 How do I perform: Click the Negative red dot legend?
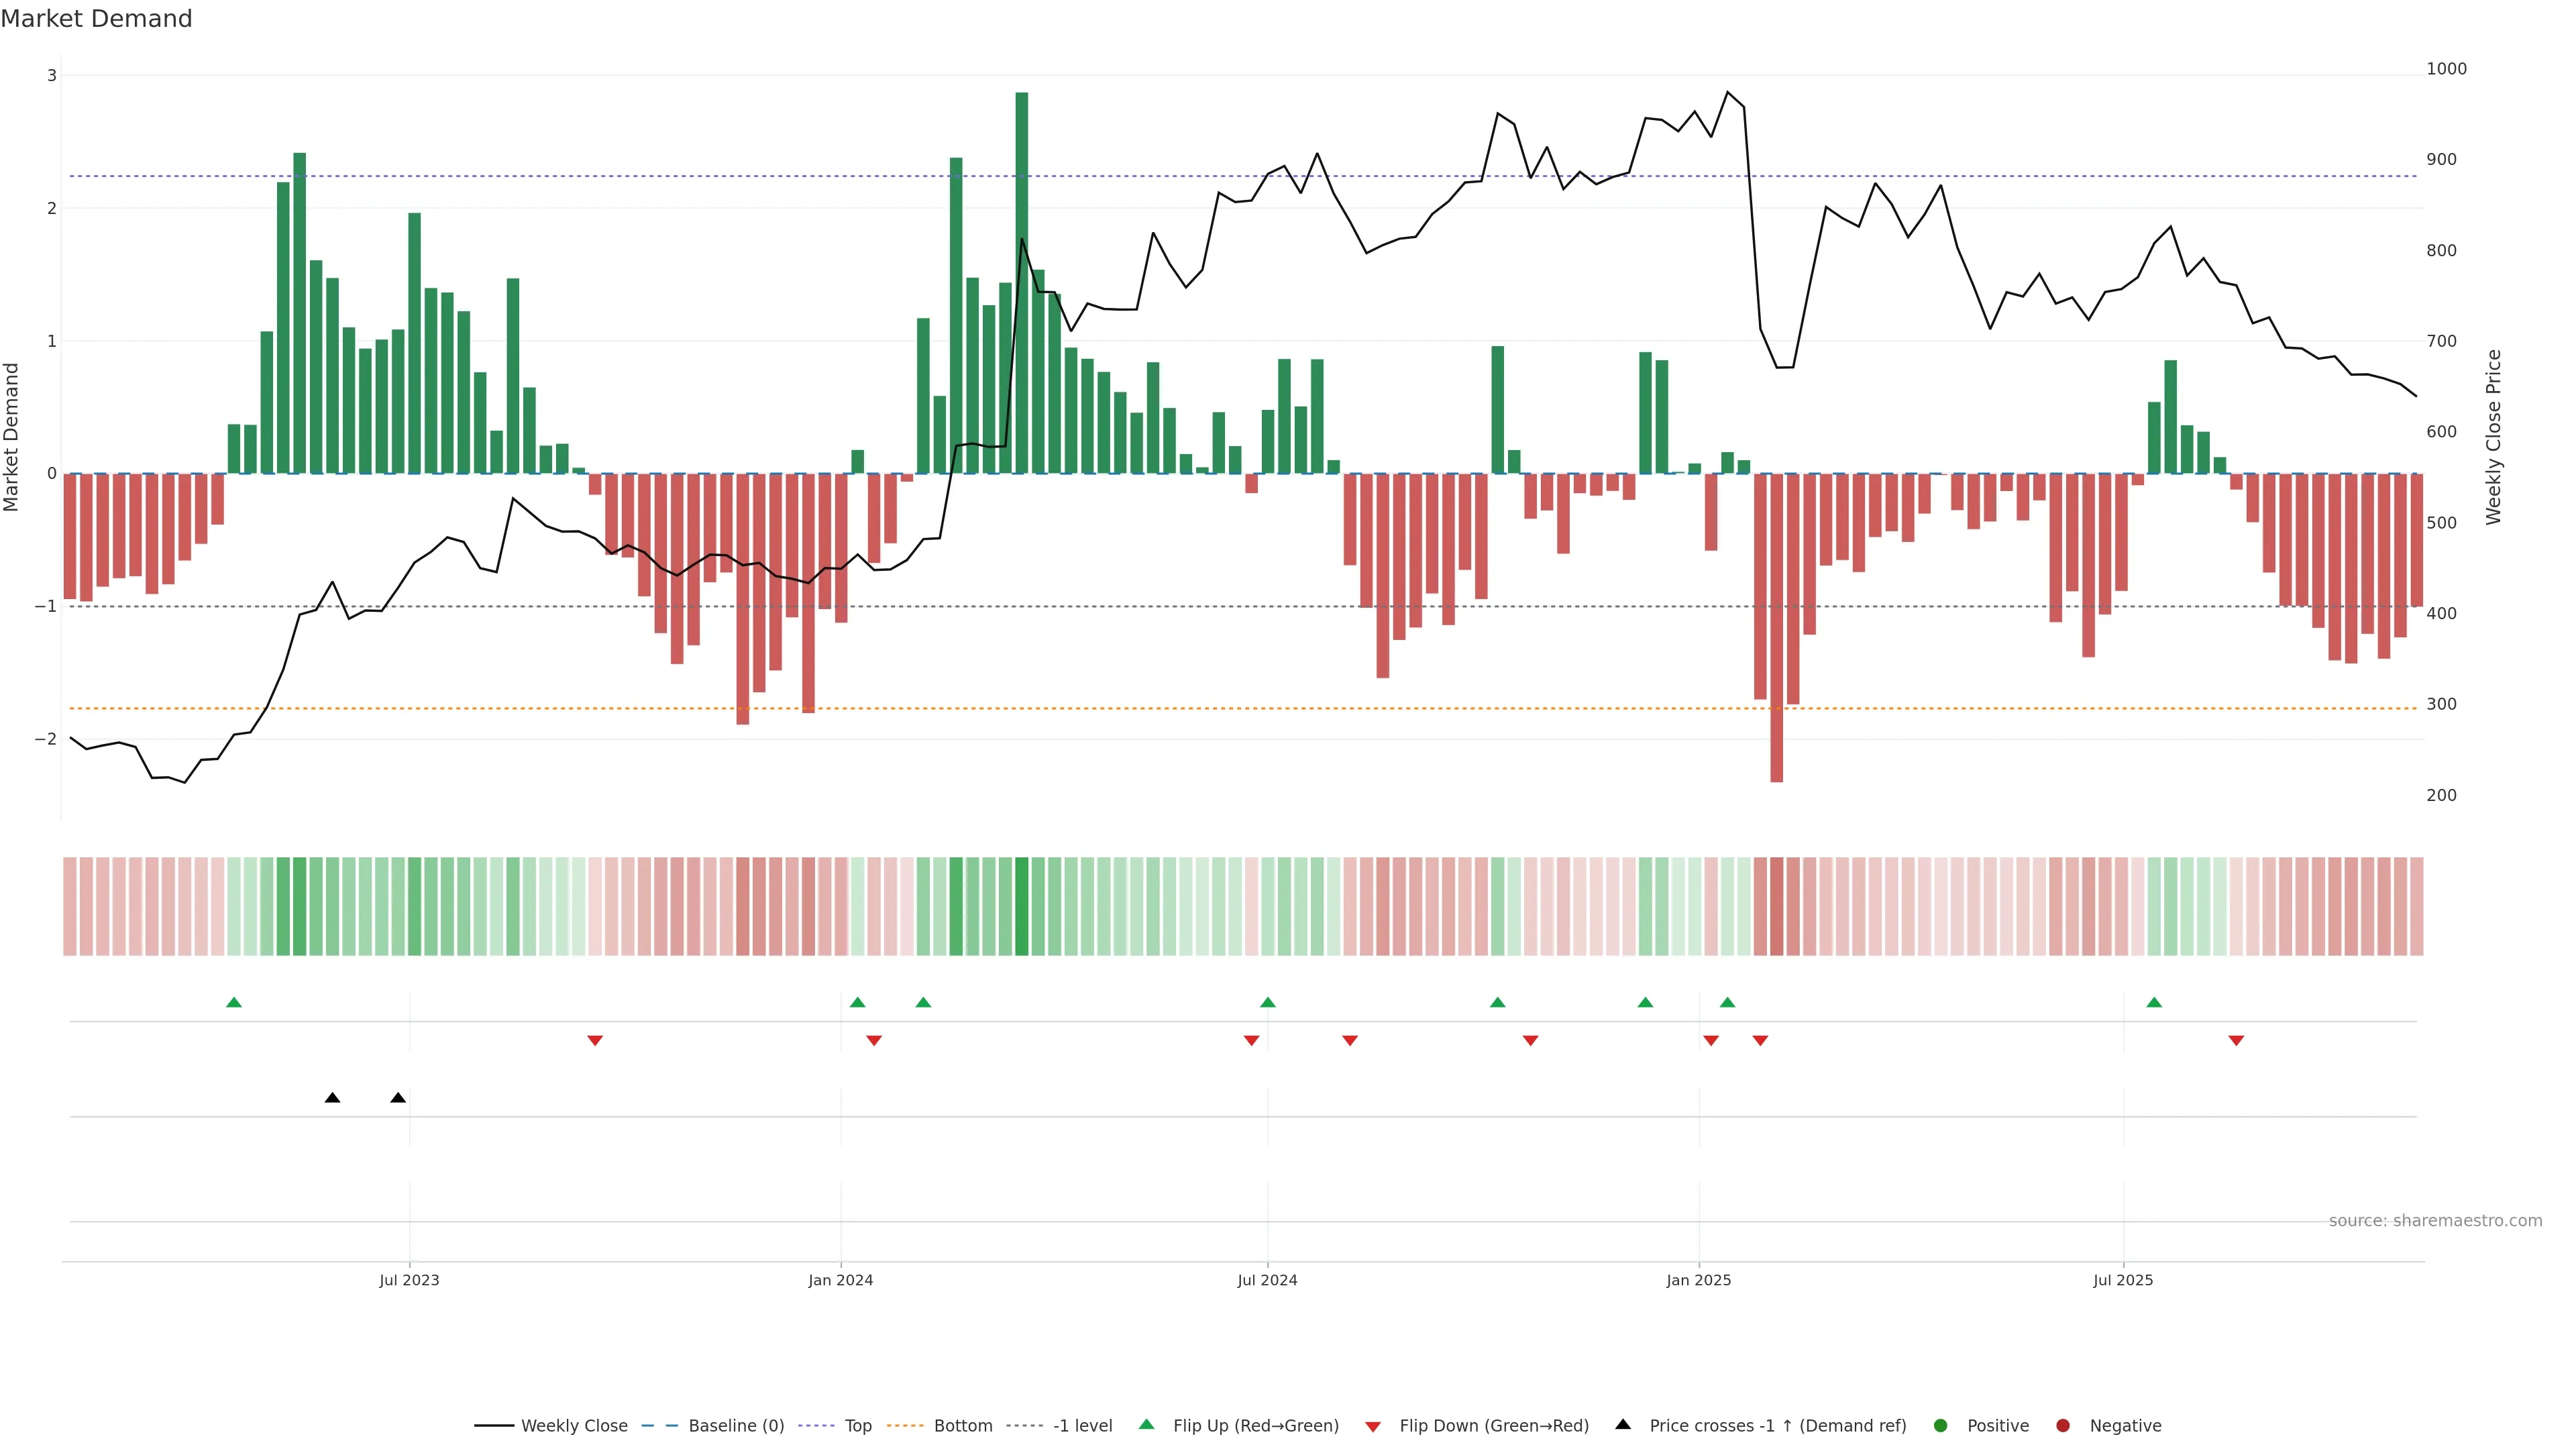click(2063, 1425)
